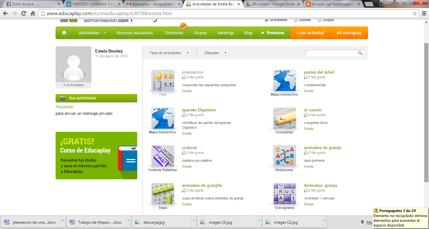The height and width of the screenshot is (229, 429).
Task: Enable the Actividades radio button
Action: coord(266,20)
